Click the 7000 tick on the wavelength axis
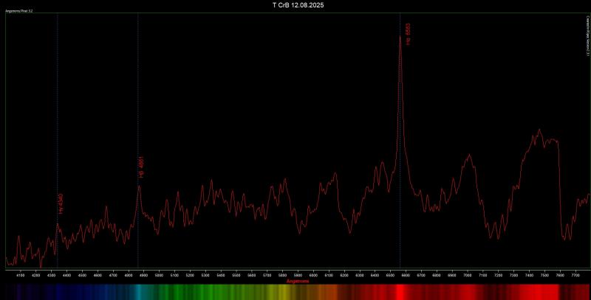 pyautogui.click(x=468, y=276)
